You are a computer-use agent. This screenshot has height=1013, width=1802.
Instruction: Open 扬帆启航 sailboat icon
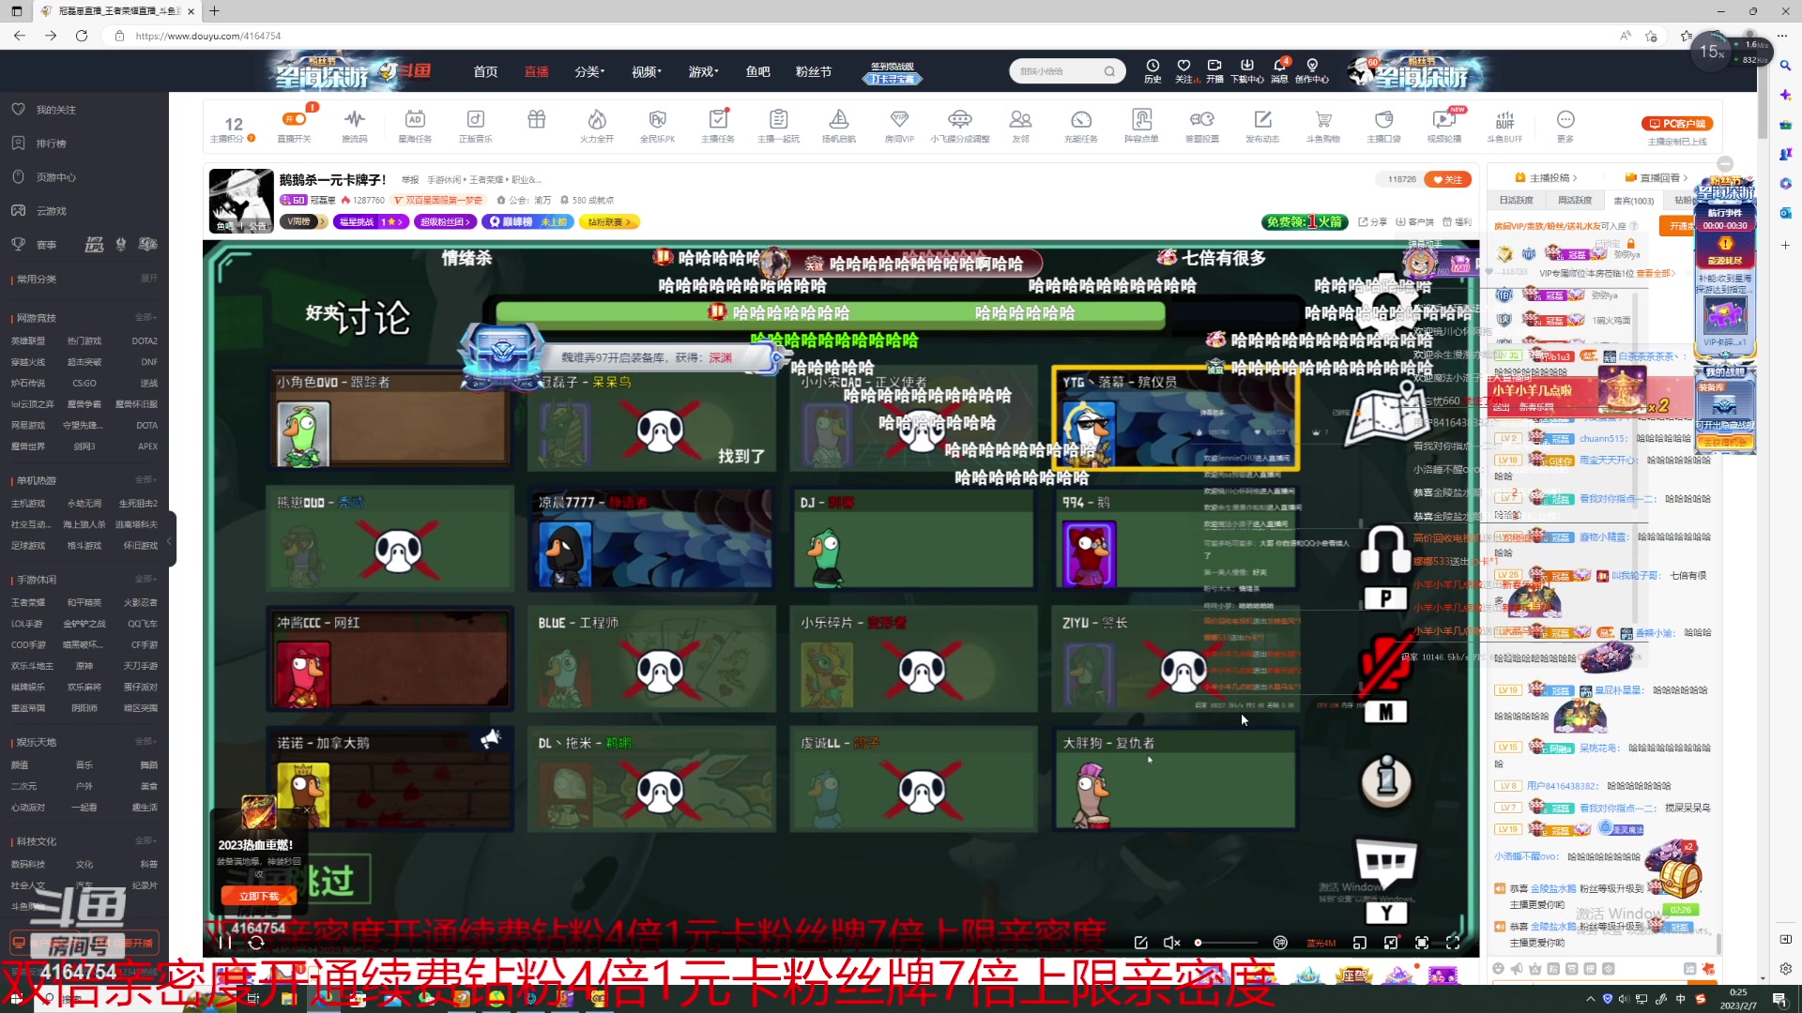coord(839,125)
